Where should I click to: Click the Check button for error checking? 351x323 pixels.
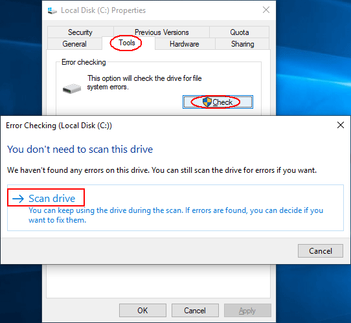[x=218, y=102]
